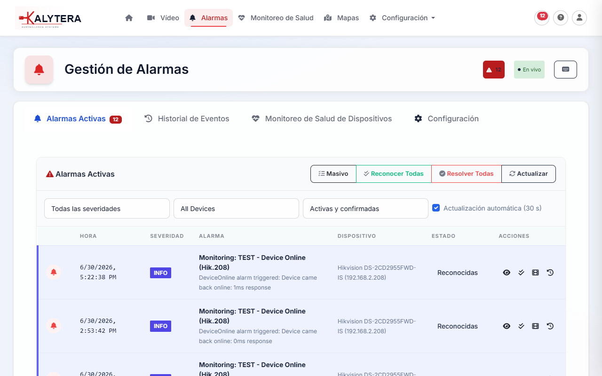Open history icon for 5:22:38 PM alarm
This screenshot has height=376, width=602.
550,273
